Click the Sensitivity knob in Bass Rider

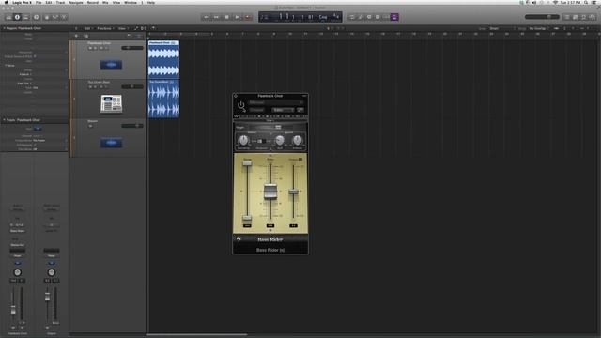click(x=243, y=140)
